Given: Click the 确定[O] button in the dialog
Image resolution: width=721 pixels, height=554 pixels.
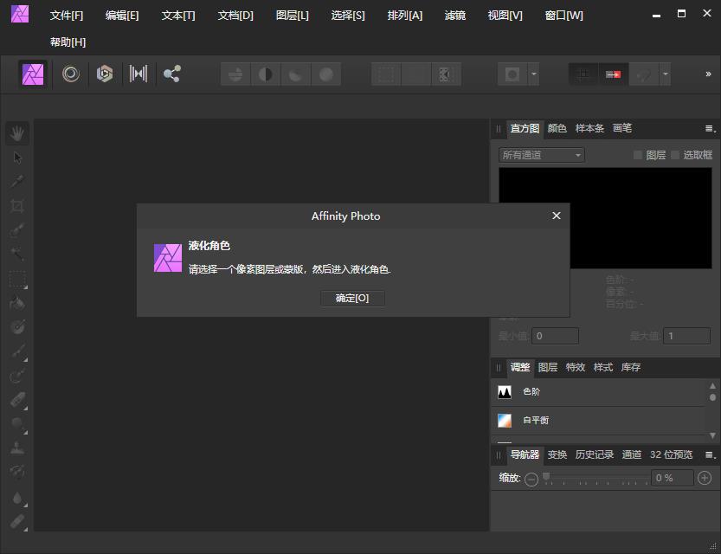Looking at the screenshot, I should tap(352, 298).
